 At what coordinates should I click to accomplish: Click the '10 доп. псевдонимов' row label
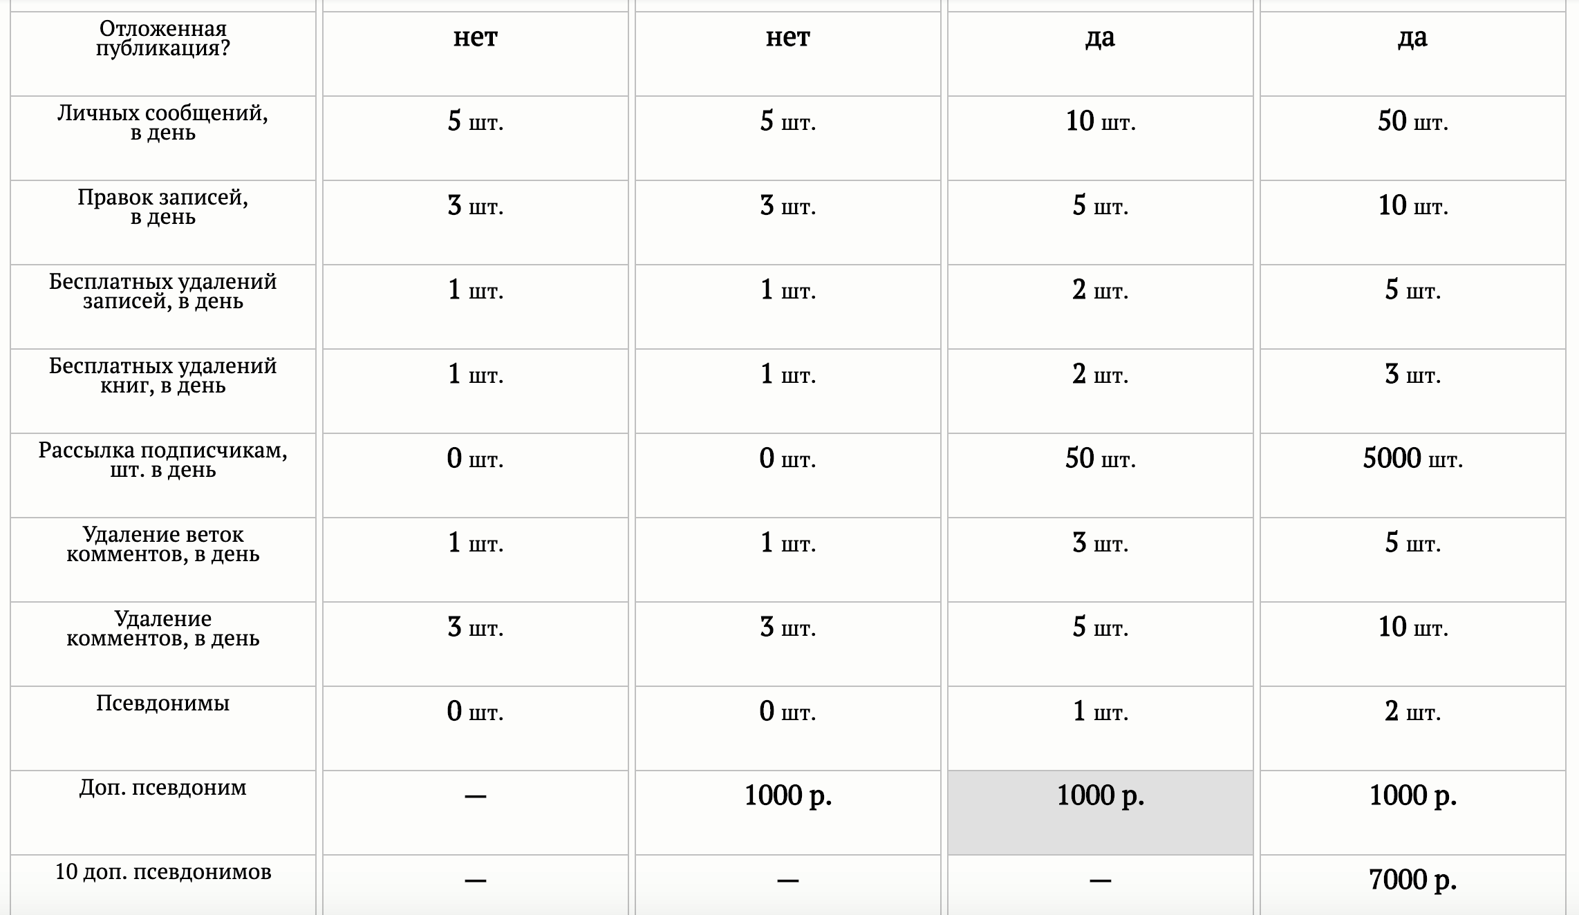click(163, 872)
